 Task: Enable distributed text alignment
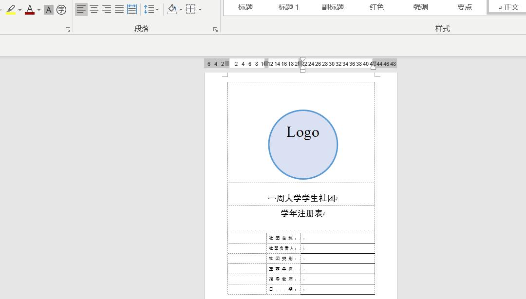click(x=131, y=9)
